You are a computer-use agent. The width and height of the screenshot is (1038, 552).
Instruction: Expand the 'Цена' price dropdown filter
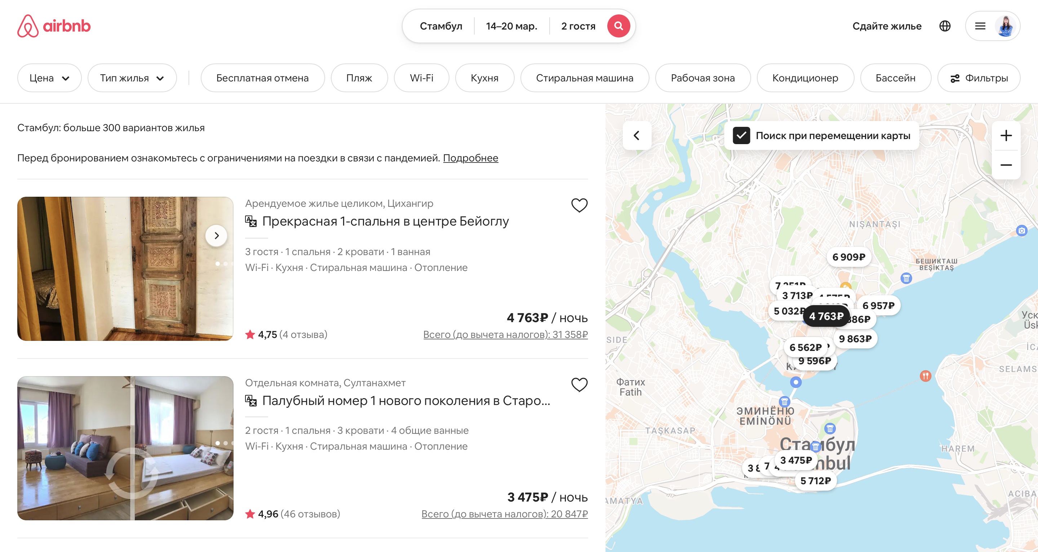(49, 77)
